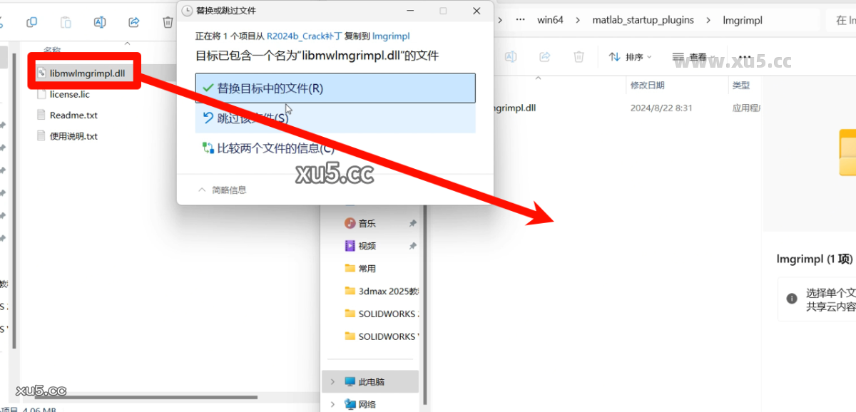The width and height of the screenshot is (856, 412).
Task: Click the Paste icon in the toolbar
Action: coord(65,22)
